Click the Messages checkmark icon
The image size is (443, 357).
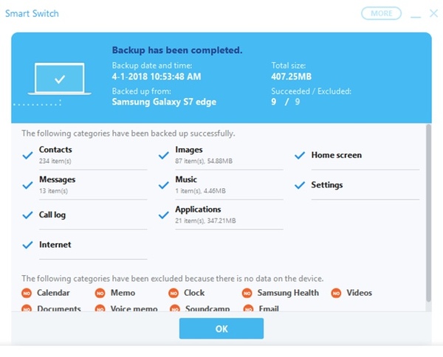coord(27,185)
